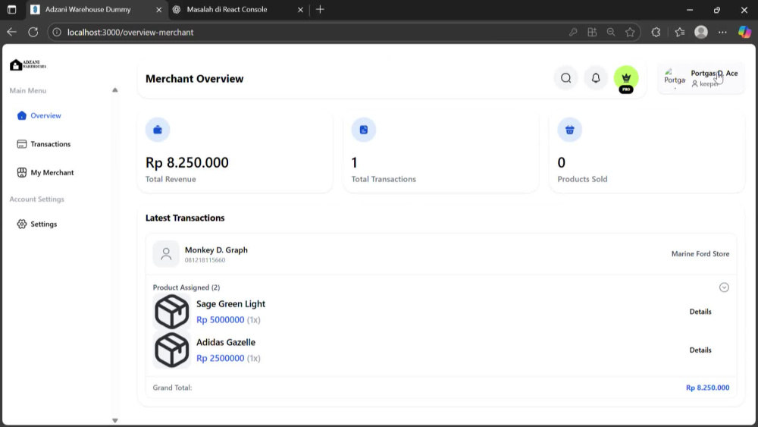Click the Portgas profile picture
Image resolution: width=758 pixels, height=427 pixels.
[675, 78]
